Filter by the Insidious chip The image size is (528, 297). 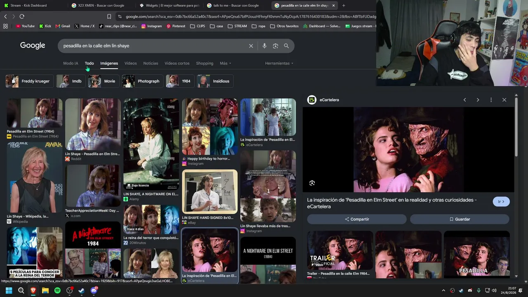pos(215,81)
